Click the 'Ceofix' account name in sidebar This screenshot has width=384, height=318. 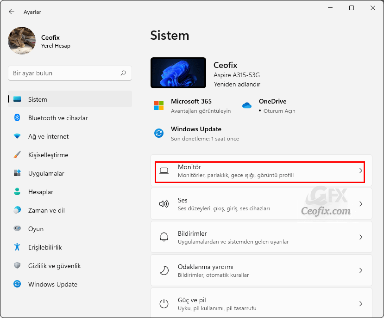(50, 37)
